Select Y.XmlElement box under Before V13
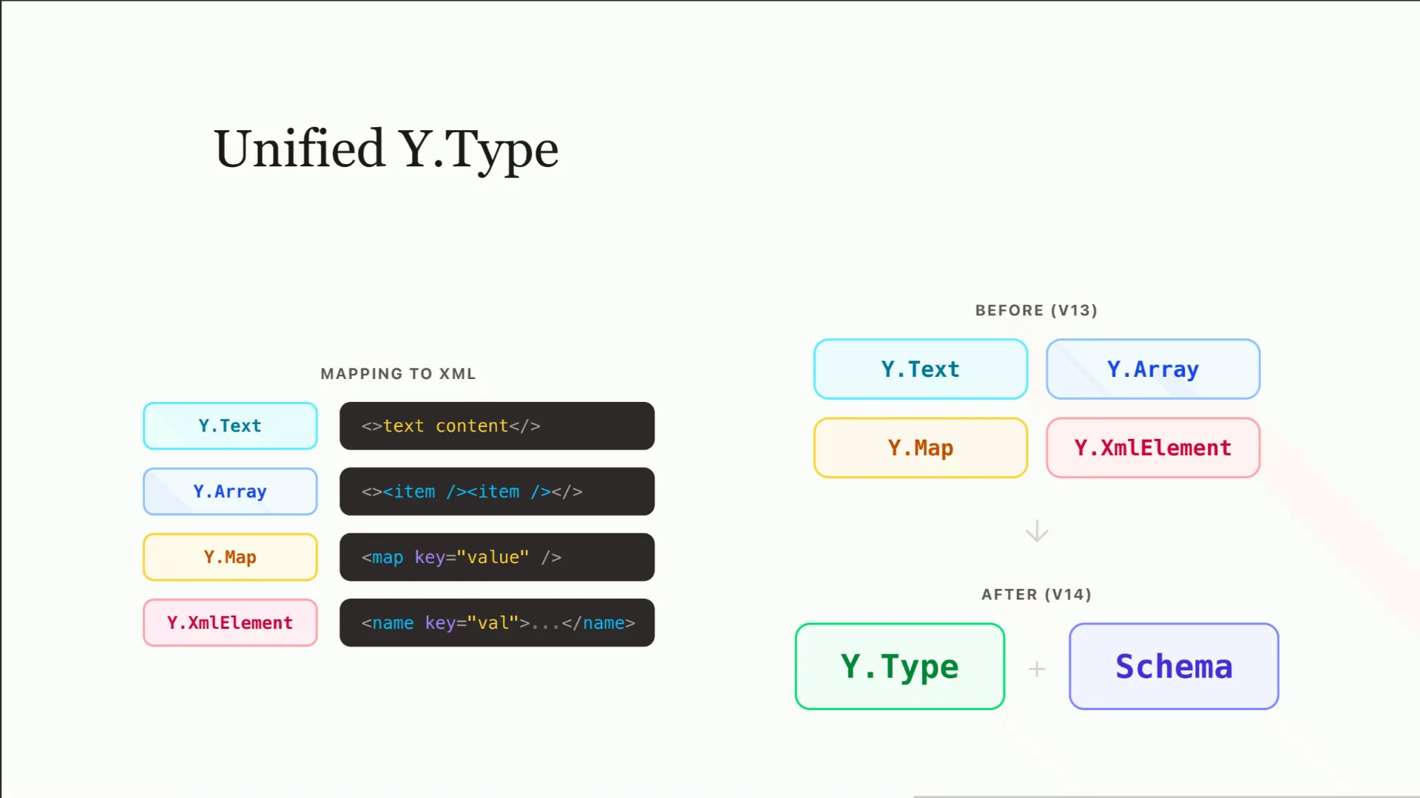 [x=1153, y=448]
